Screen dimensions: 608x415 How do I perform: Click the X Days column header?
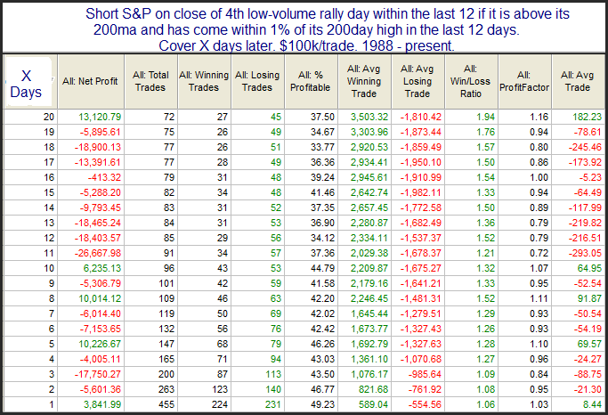[30, 82]
